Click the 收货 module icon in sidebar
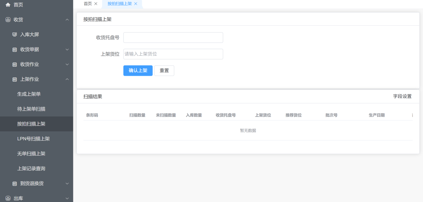The height and width of the screenshot is (202, 423). tap(8, 19)
